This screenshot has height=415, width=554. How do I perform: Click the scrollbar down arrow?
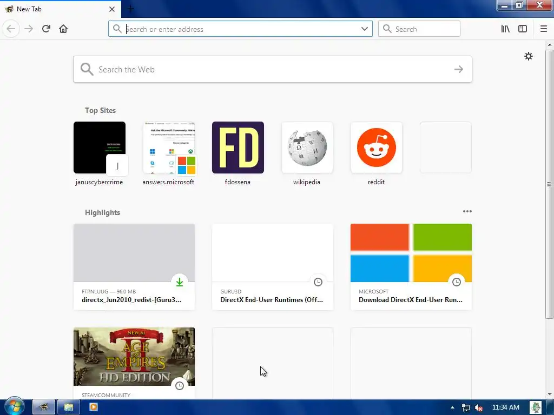(549, 394)
